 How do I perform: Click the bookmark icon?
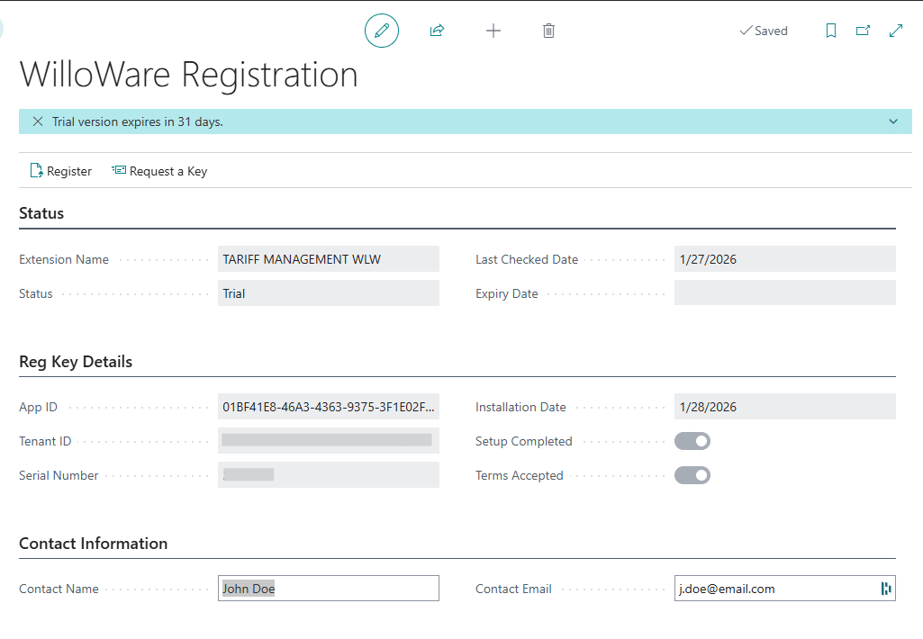pyautogui.click(x=831, y=31)
